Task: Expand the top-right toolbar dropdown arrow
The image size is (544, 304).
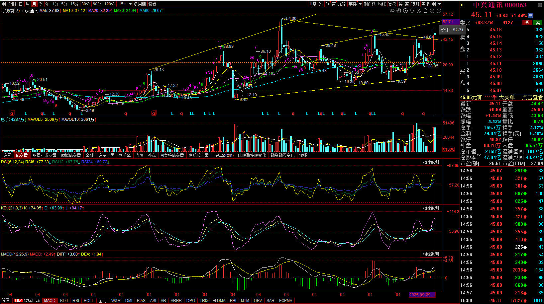Action: [440, 4]
